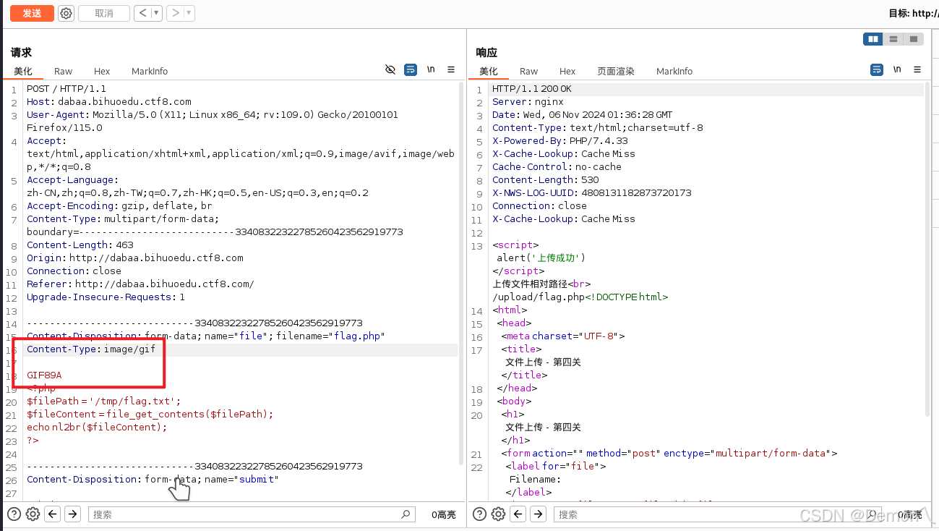Click the orange 发送 send button
This screenshot has height=531, width=939.
[x=32, y=13]
